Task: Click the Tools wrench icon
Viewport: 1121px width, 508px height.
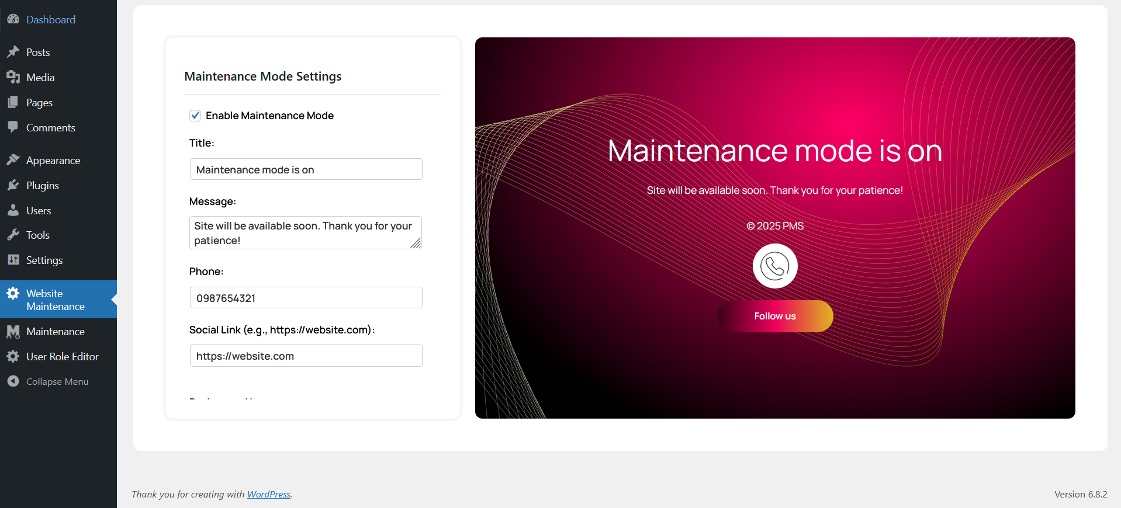Action: click(13, 235)
